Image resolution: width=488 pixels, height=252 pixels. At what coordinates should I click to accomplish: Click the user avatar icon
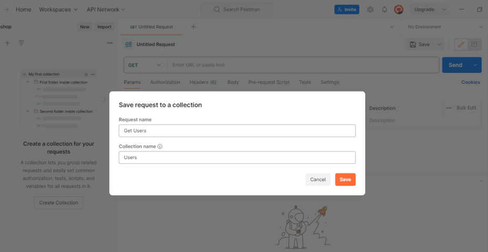pos(399,9)
